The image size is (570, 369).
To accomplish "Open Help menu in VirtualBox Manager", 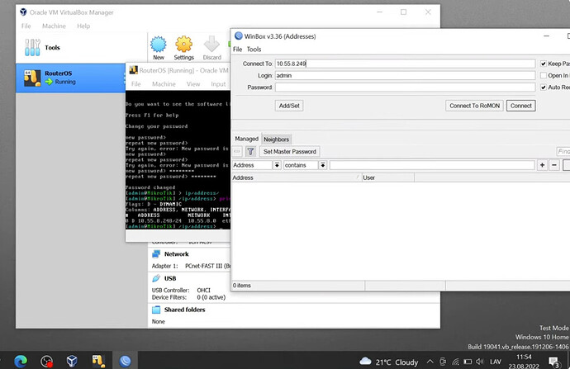I will (83, 26).
